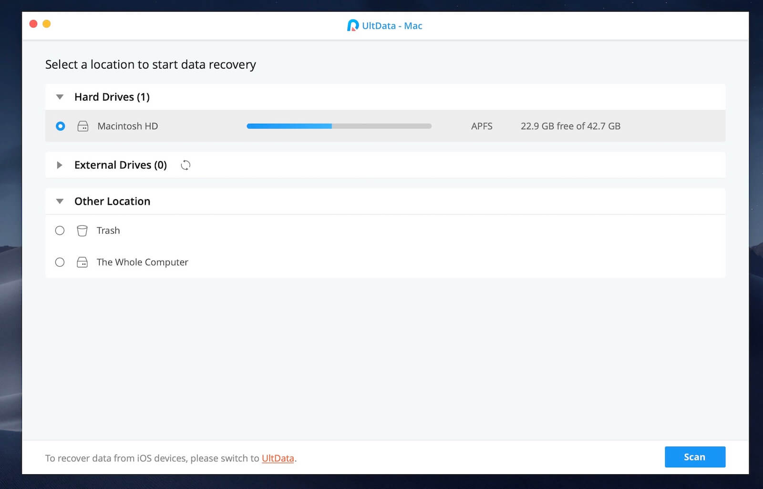The width and height of the screenshot is (763, 489).
Task: Close the UltData window with red button
Action: (x=33, y=24)
